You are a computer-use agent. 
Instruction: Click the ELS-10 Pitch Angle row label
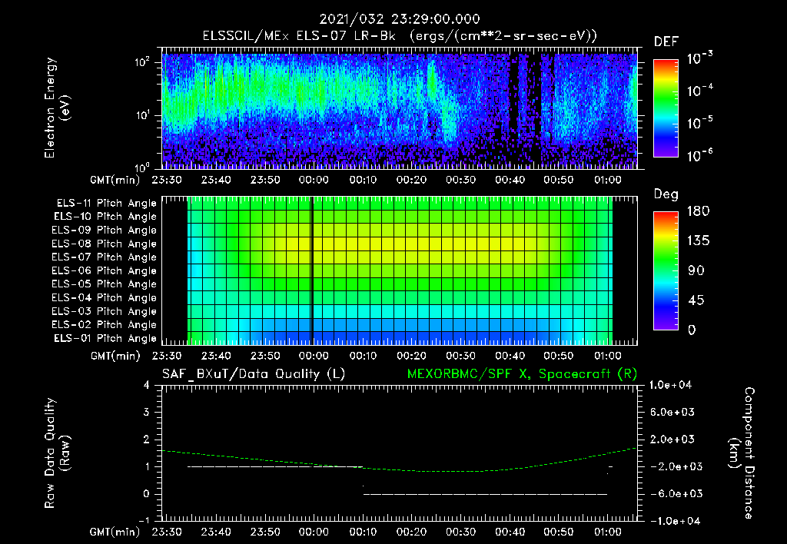[x=105, y=217]
